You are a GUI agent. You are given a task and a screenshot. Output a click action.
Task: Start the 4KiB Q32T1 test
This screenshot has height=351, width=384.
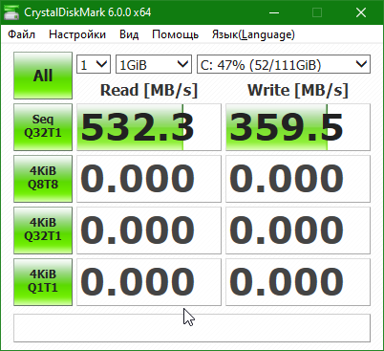(x=43, y=230)
